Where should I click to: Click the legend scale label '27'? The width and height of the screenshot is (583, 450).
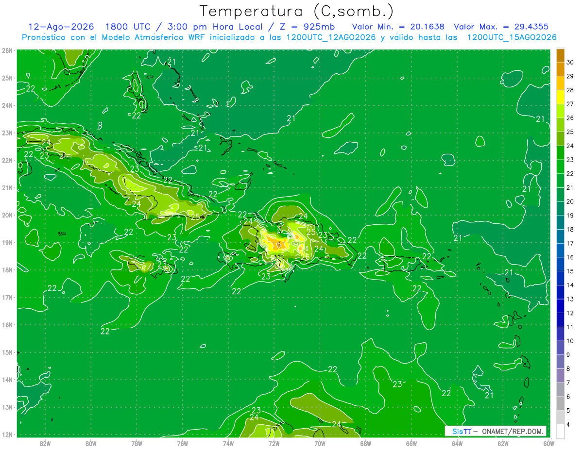tap(570, 104)
